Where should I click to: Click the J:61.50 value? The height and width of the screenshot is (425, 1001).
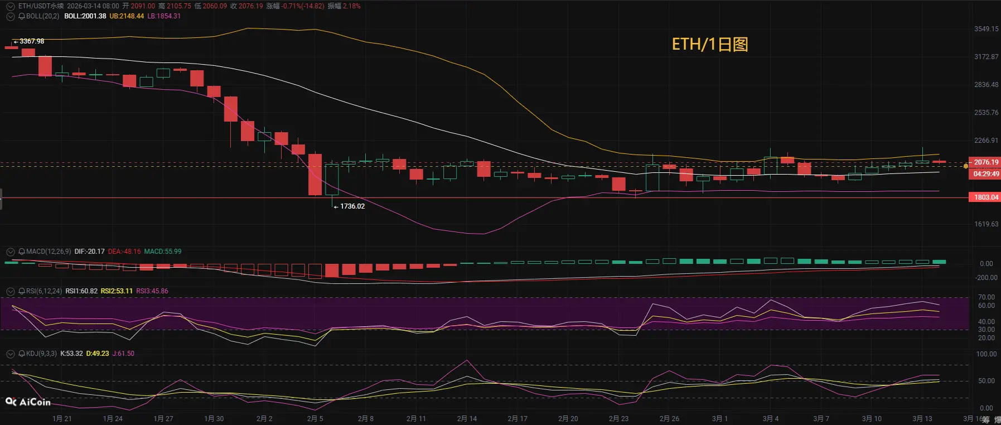(123, 354)
